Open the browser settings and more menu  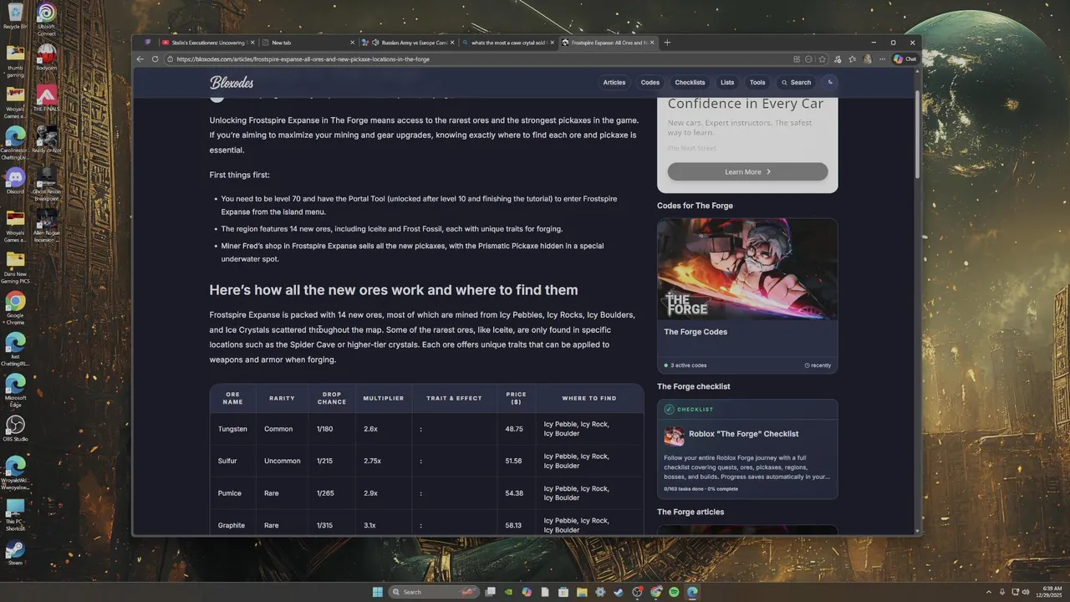tap(881, 59)
